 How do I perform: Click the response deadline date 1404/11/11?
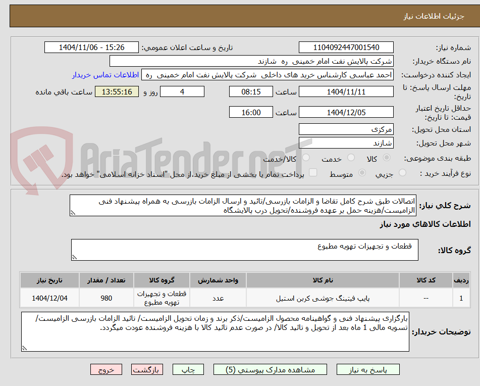tap(346, 91)
